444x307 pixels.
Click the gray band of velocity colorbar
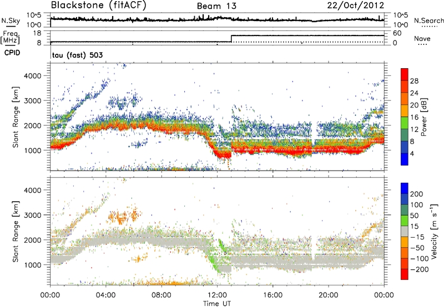[x=405, y=231]
